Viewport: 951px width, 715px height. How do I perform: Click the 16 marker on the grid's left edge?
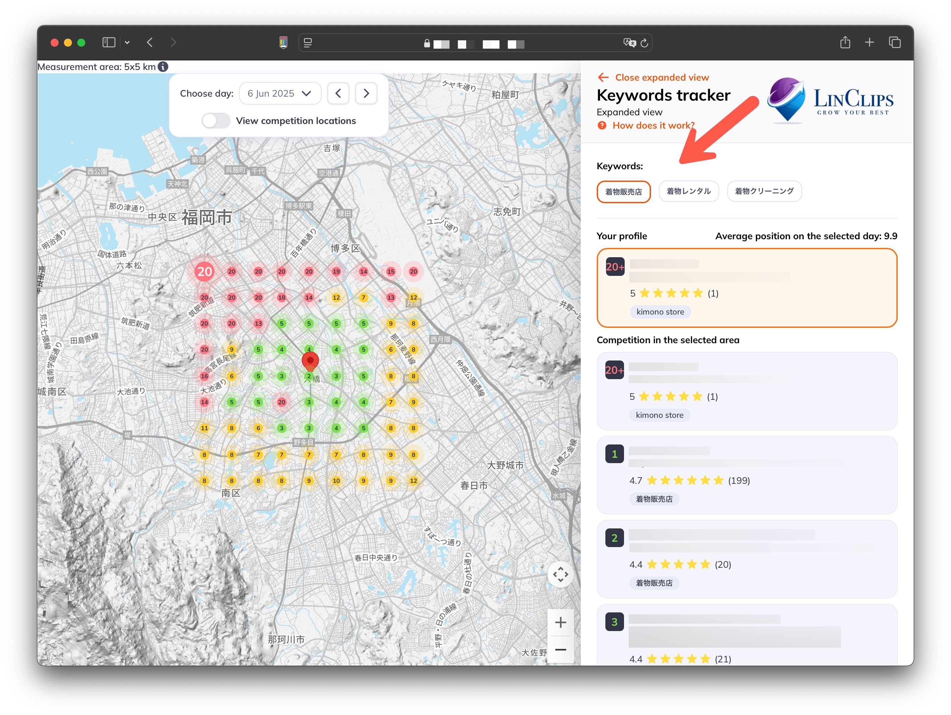[204, 376]
